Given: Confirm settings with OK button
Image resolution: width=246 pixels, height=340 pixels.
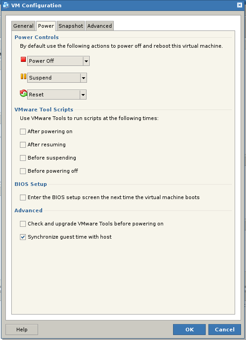Looking at the screenshot, I should click(x=189, y=330).
